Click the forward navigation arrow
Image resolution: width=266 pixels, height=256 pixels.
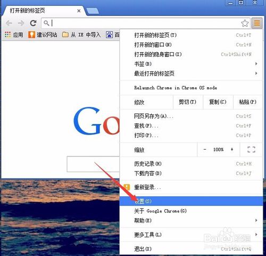(21, 23)
